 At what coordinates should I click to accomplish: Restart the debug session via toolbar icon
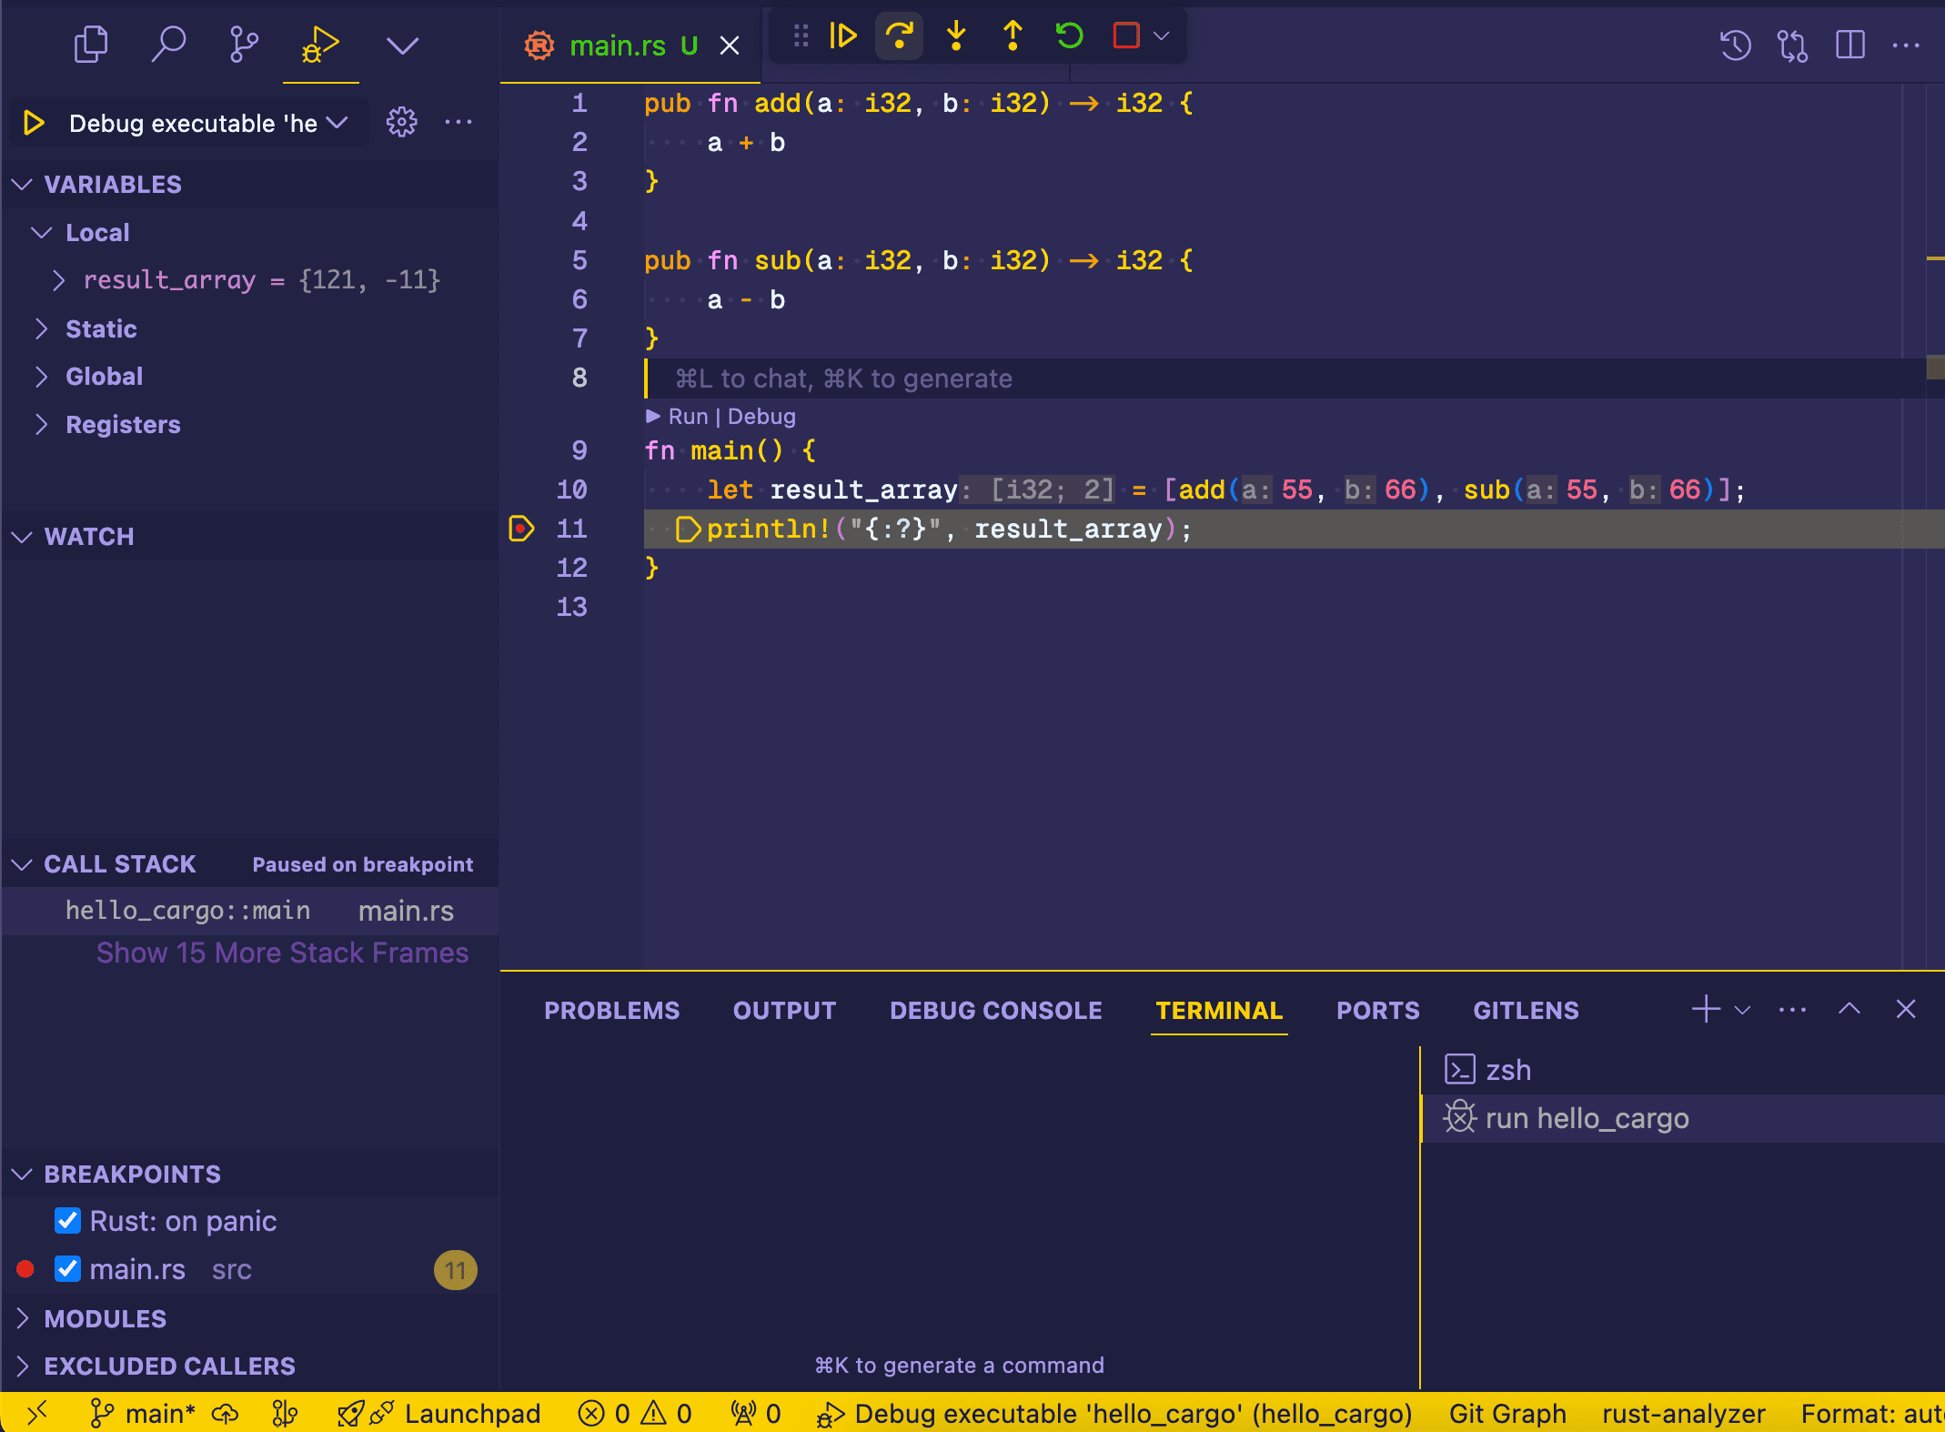pos(1069,35)
